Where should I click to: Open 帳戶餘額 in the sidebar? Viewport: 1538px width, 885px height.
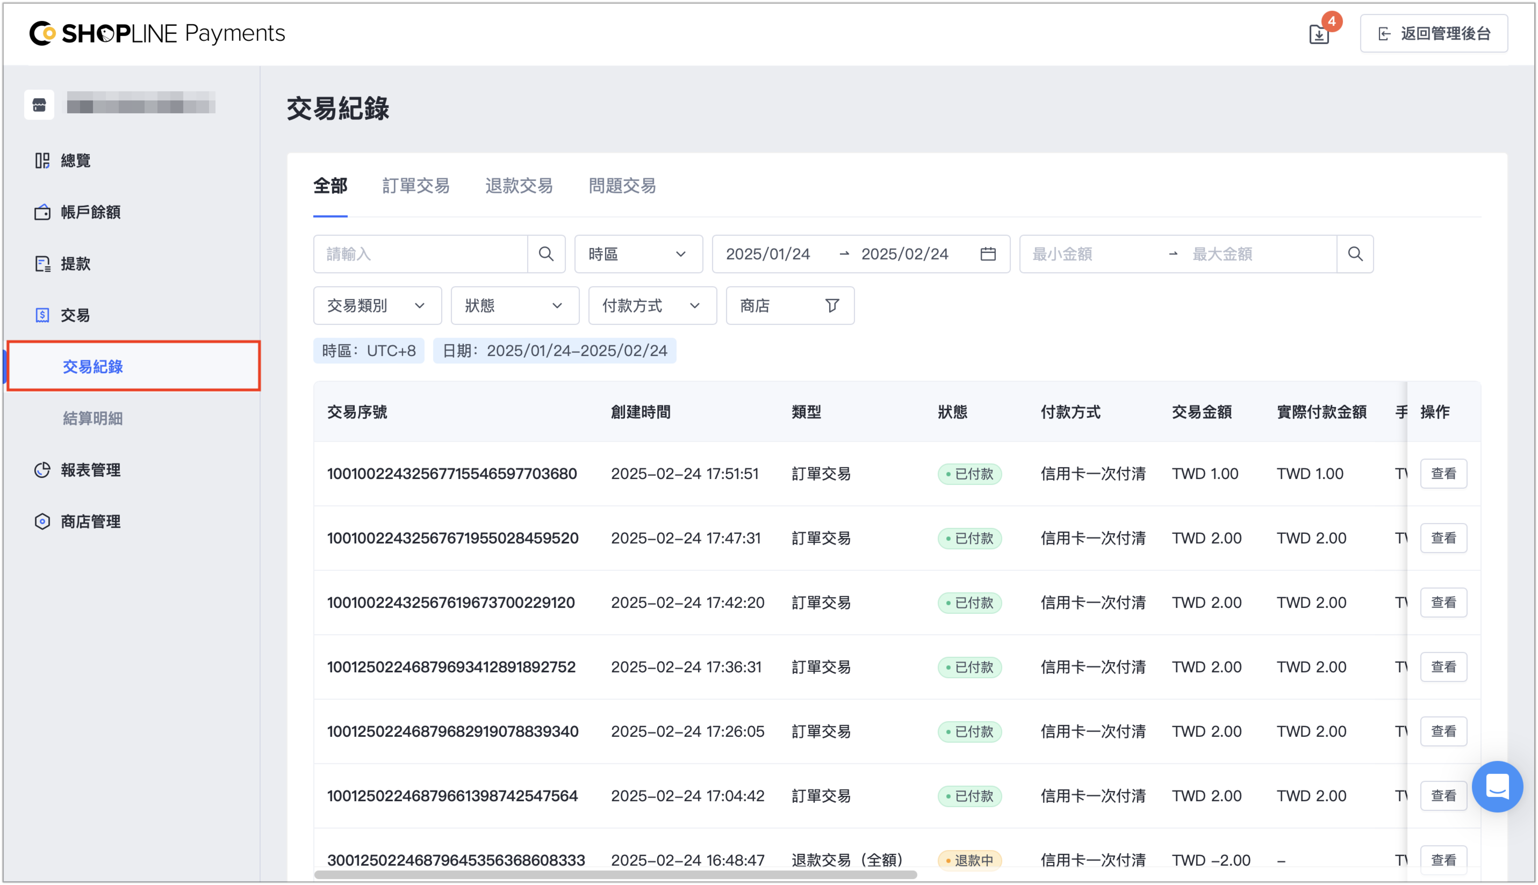coord(90,212)
